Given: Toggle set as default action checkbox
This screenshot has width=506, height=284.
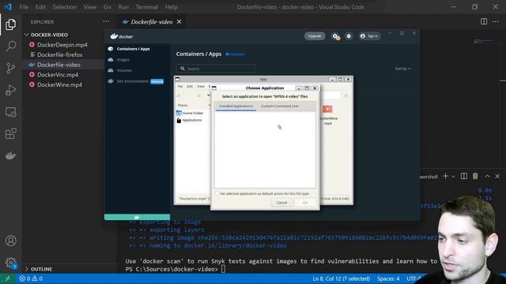Looking at the screenshot, I should pos(217,193).
